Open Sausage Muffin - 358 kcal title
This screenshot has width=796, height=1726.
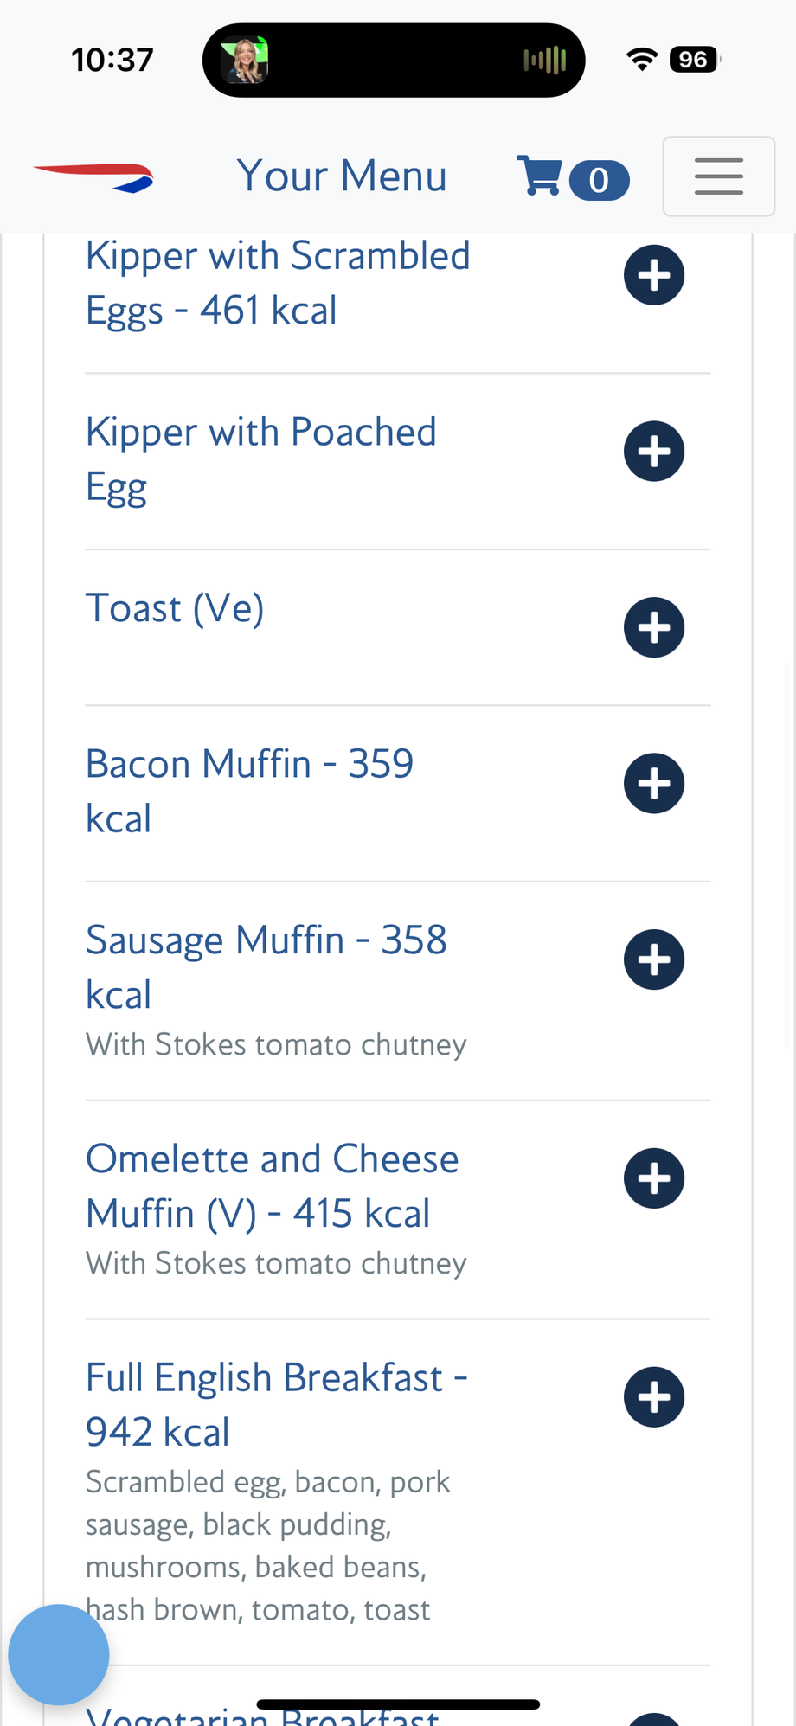[x=266, y=966]
